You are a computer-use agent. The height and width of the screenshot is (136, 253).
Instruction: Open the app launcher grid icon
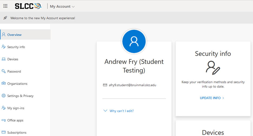[x=5, y=6]
